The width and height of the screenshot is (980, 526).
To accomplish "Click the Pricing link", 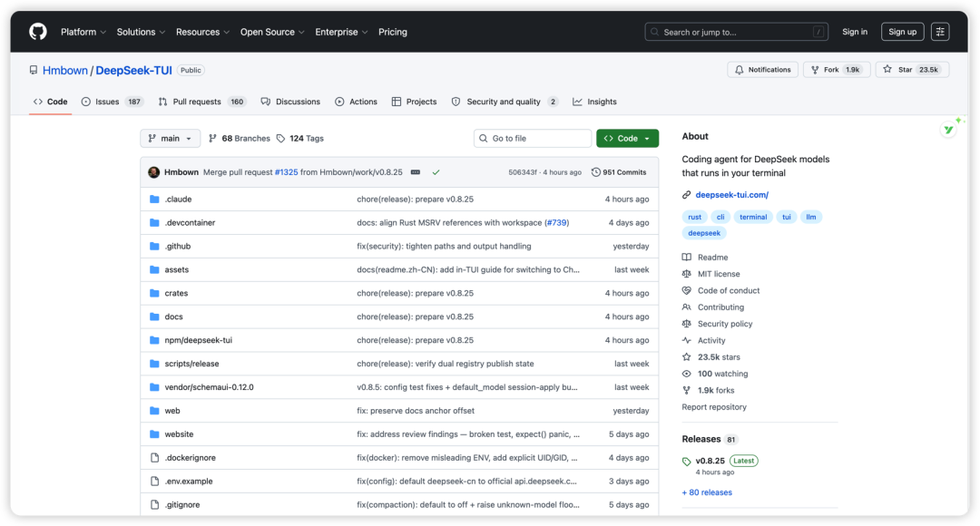I will pos(393,32).
